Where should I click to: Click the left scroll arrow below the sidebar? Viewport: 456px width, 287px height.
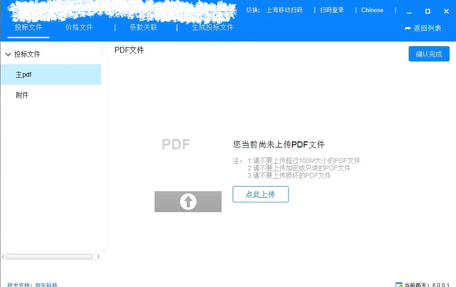[x=3, y=257]
